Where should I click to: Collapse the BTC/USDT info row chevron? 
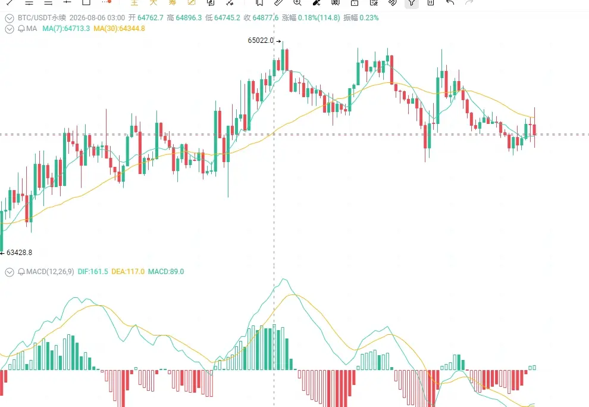click(10, 18)
